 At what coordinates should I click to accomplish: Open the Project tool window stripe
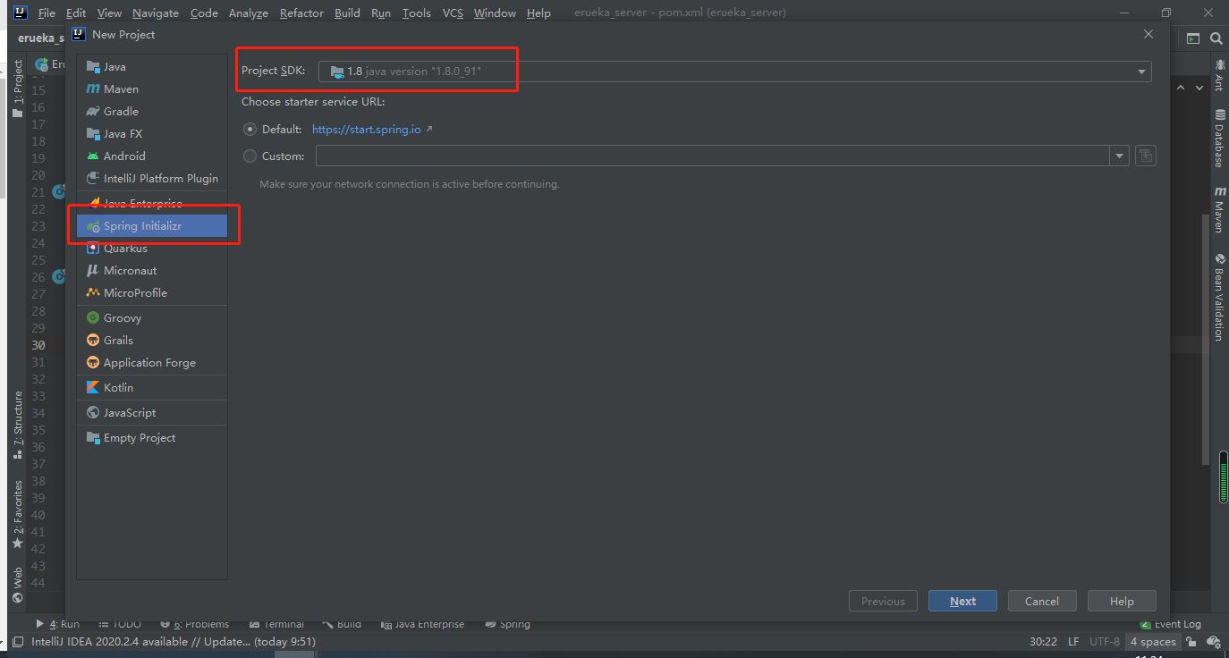(x=17, y=89)
